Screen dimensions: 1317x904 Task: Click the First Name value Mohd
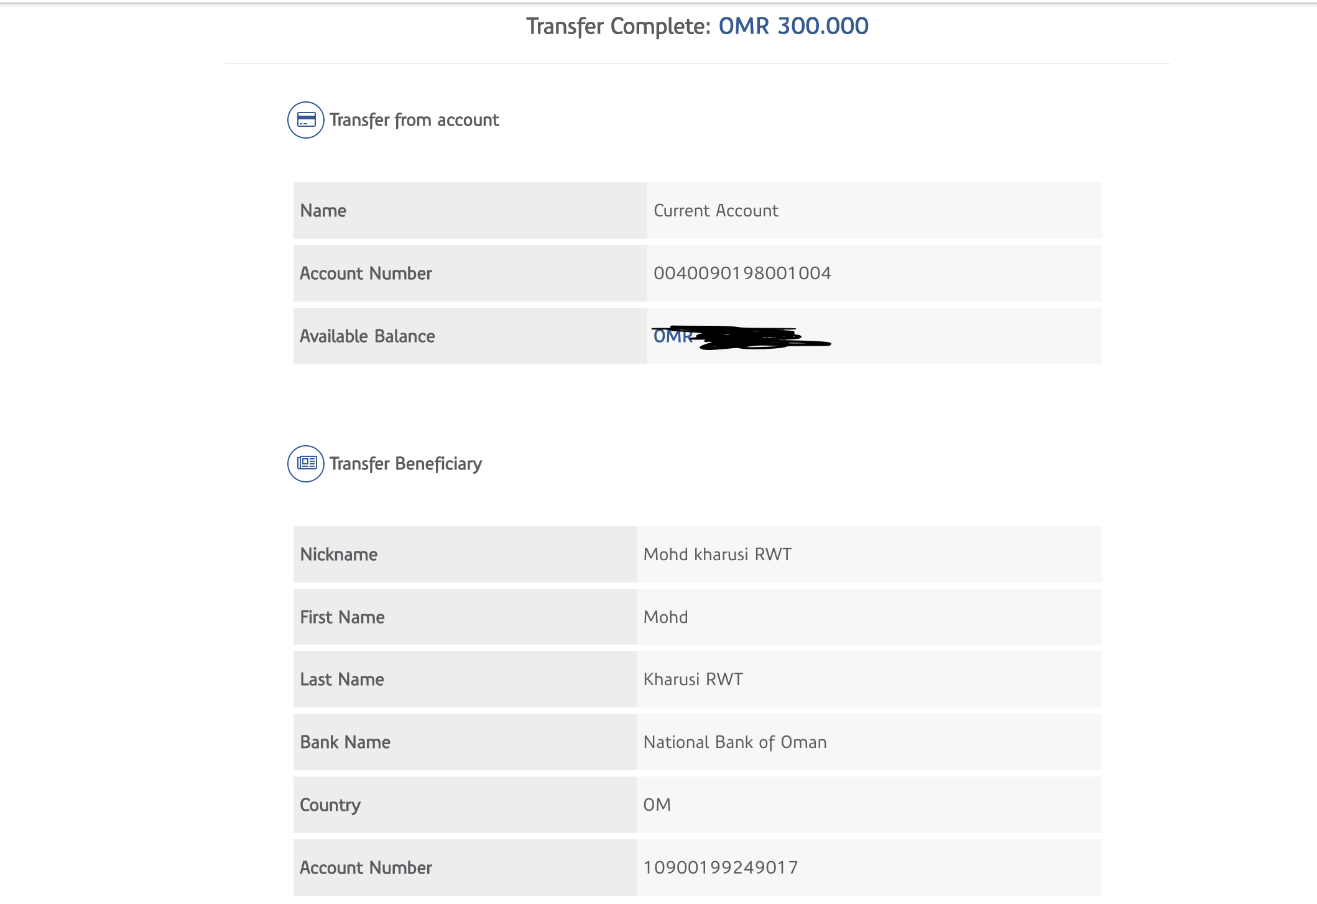click(665, 617)
